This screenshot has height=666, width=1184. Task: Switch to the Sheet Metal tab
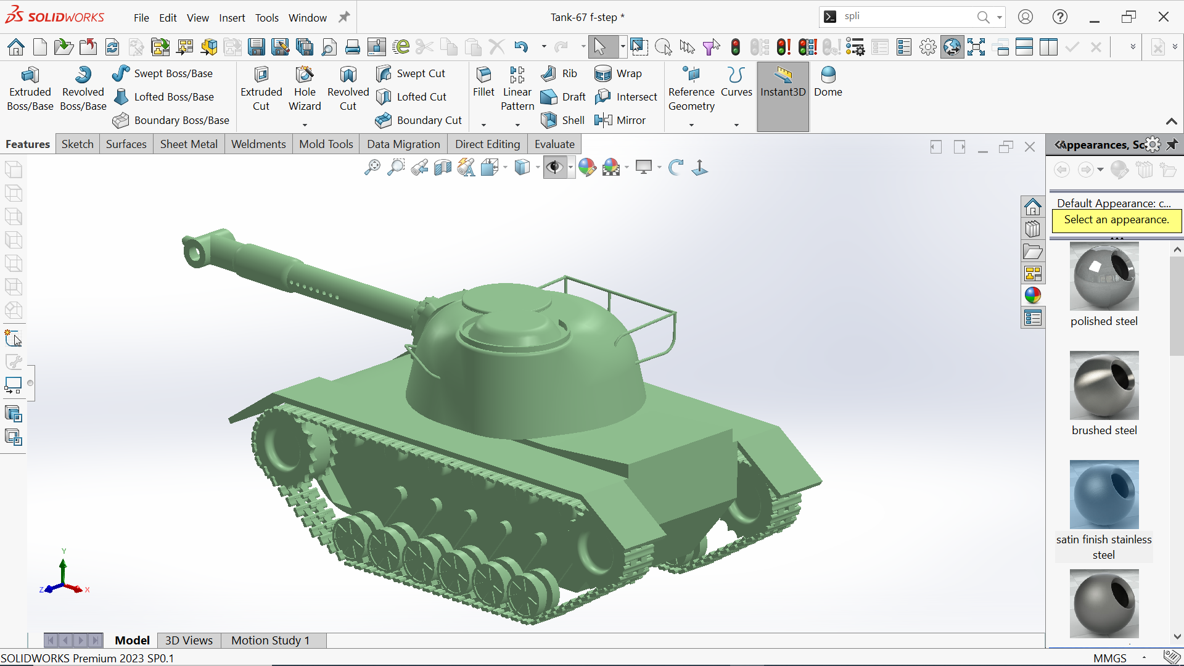pyautogui.click(x=189, y=144)
